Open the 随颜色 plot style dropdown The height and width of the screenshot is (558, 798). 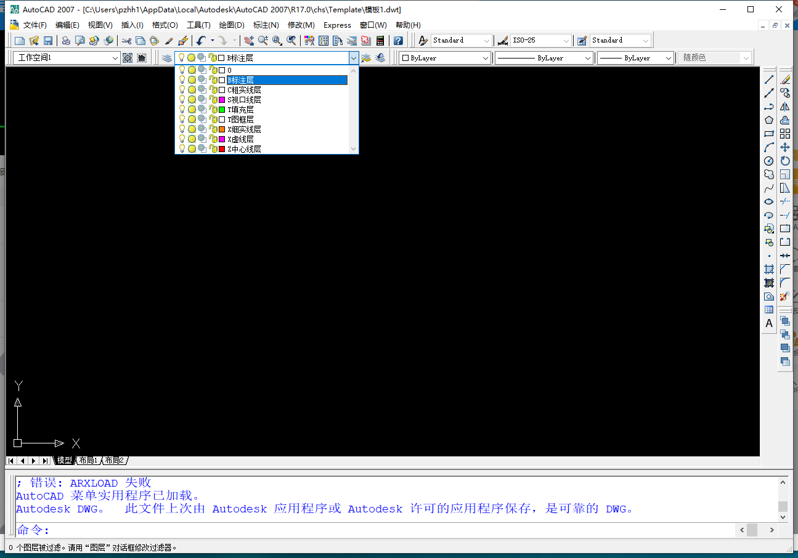click(x=715, y=58)
